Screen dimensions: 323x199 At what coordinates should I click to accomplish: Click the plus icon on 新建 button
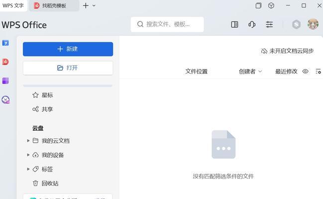tap(60, 49)
